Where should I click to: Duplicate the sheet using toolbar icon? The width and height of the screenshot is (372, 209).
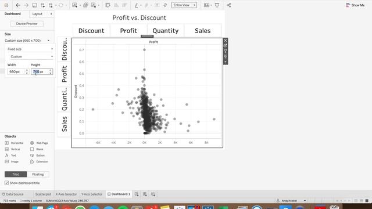click(x=85, y=5)
